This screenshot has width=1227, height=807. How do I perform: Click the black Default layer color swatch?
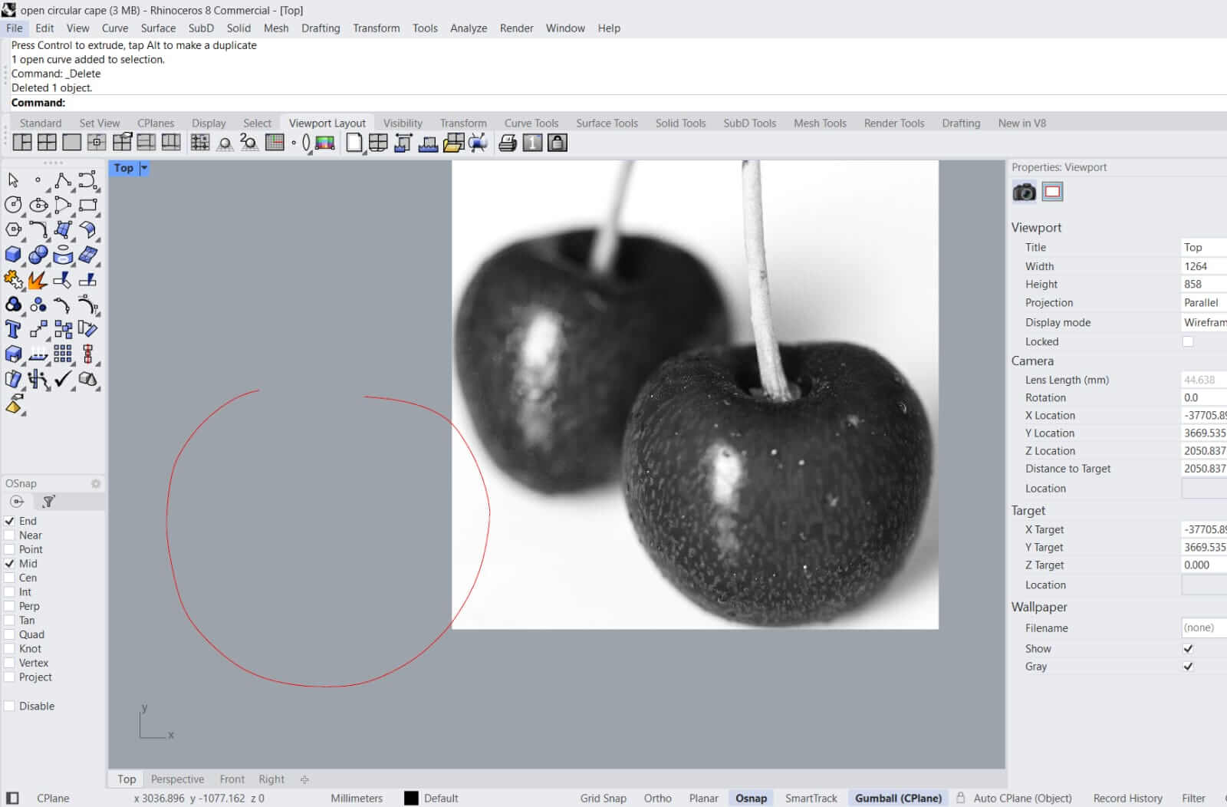411,799
